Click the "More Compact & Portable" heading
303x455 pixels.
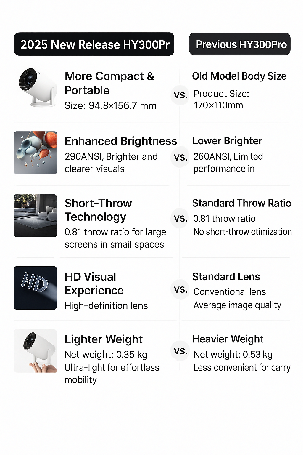tap(109, 83)
